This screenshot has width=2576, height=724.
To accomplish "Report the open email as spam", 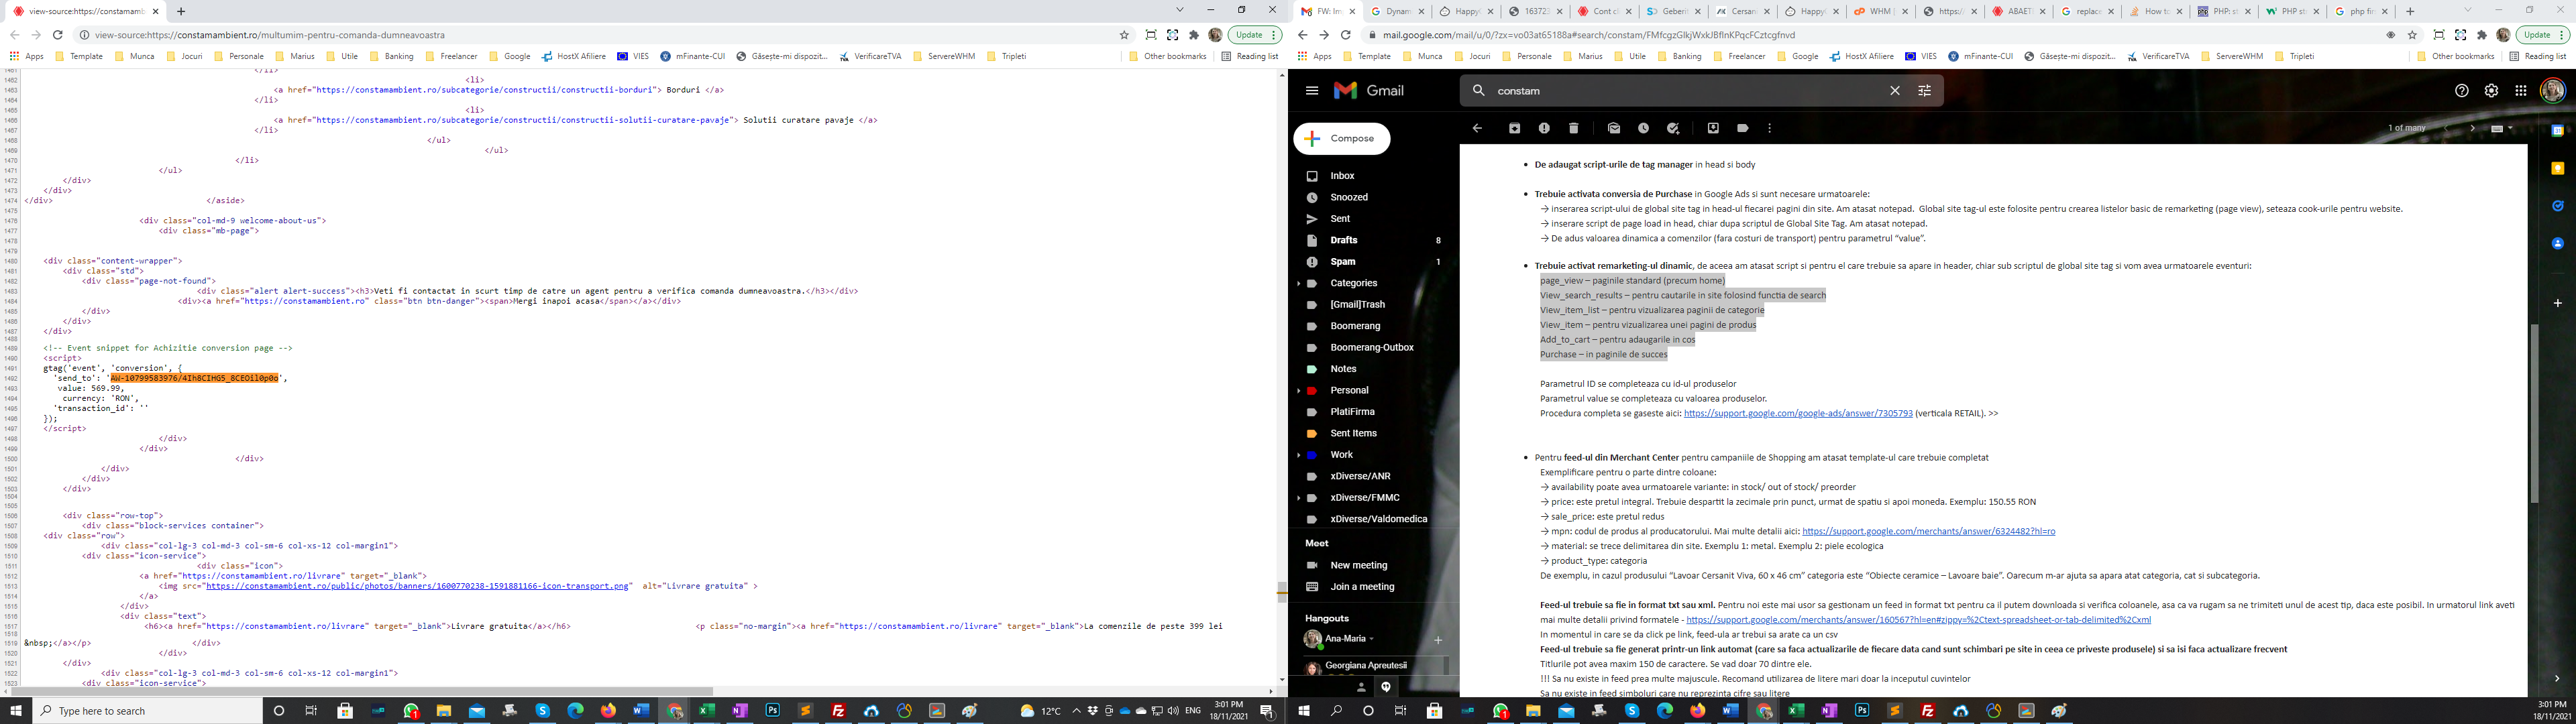I will tap(1544, 128).
